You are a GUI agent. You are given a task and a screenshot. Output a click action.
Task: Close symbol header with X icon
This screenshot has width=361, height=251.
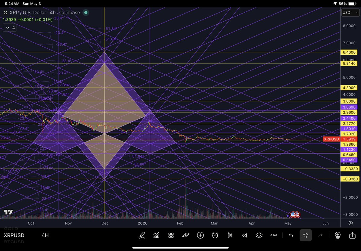tap(5, 13)
